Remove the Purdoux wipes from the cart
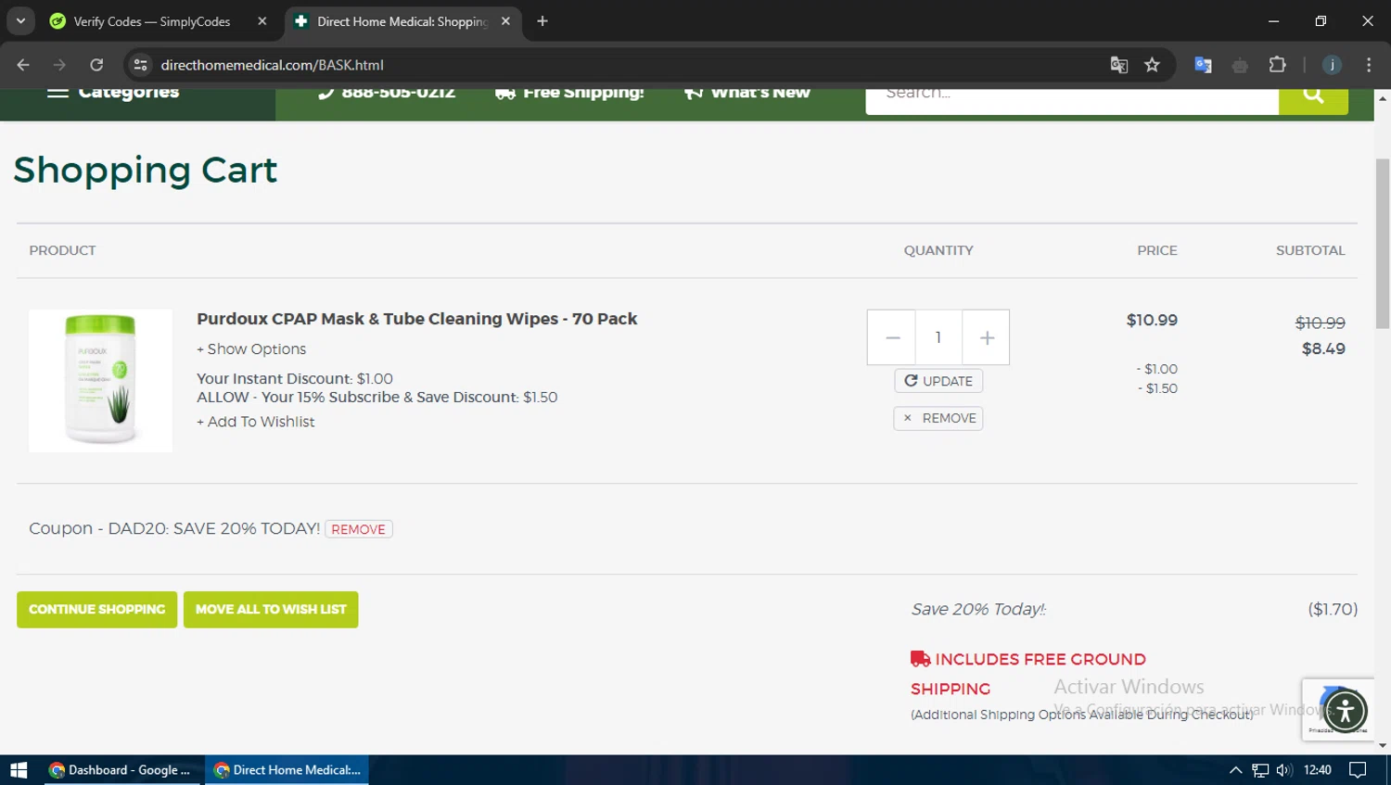The width and height of the screenshot is (1391, 785). click(x=938, y=418)
